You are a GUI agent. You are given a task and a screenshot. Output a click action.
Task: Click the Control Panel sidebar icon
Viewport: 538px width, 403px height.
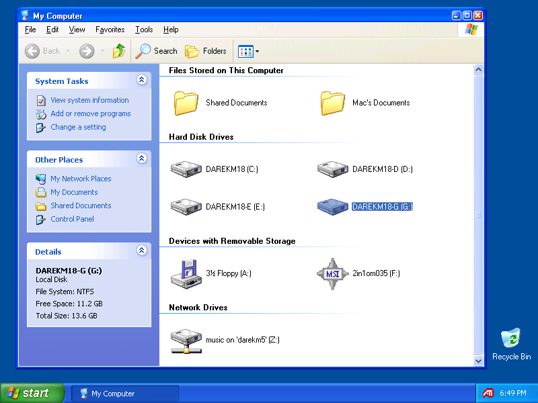[41, 220]
